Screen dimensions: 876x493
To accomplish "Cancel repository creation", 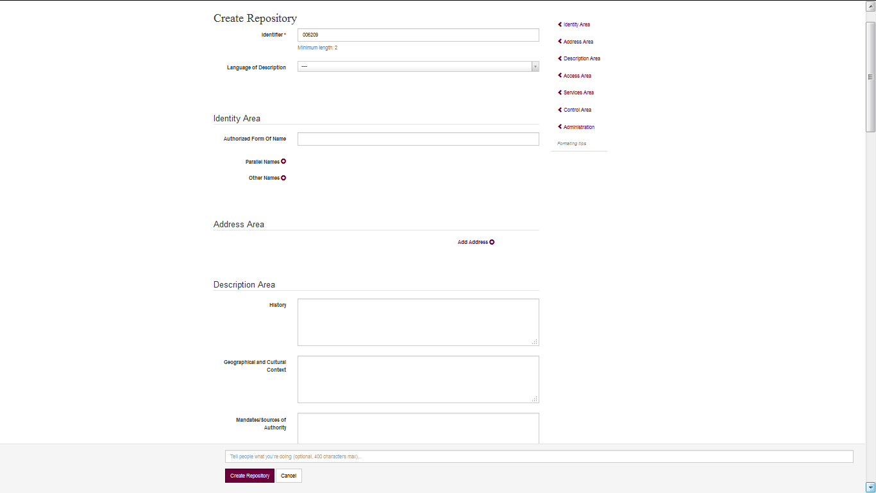I will point(289,476).
